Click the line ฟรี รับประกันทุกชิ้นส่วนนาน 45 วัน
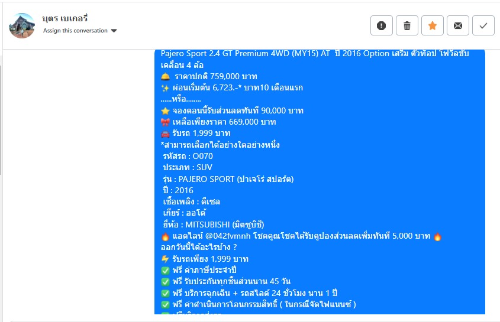 click(x=226, y=282)
